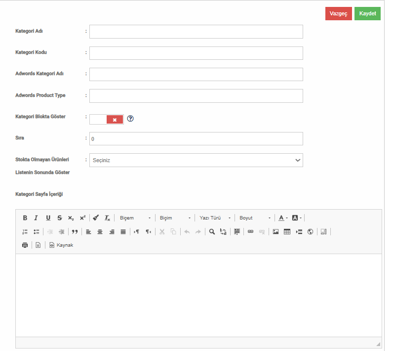Screen dimensions: 393x351
Task: Focus the Adwords Kategori Adı field
Action: point(196,74)
